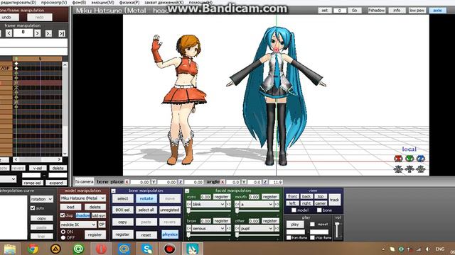
Task: Click the load model button
Action: [x=70, y=207]
